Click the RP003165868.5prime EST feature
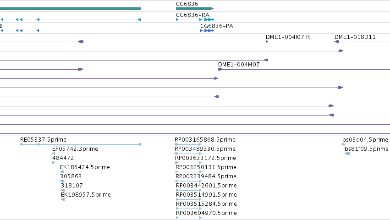390x220 pixels. tap(188, 144)
